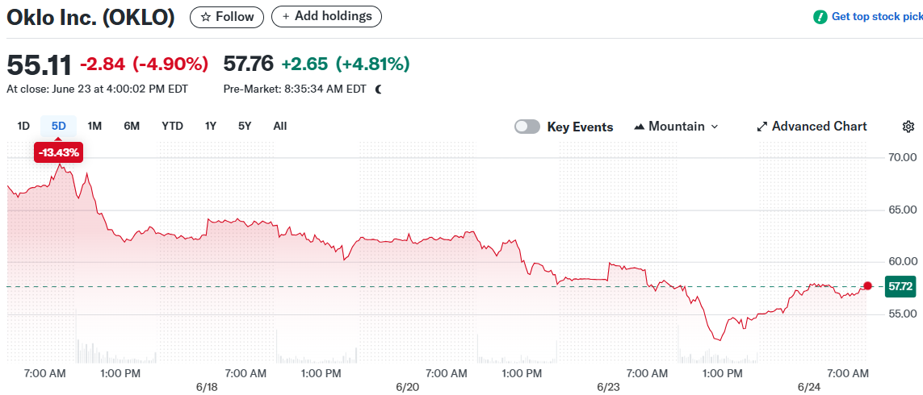The height and width of the screenshot is (395, 923).
Task: Show the All time range
Action: (x=280, y=126)
